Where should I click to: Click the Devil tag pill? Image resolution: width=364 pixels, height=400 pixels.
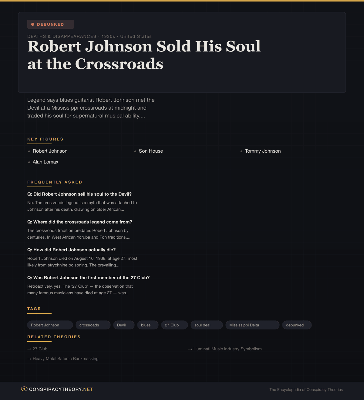[x=124, y=325]
